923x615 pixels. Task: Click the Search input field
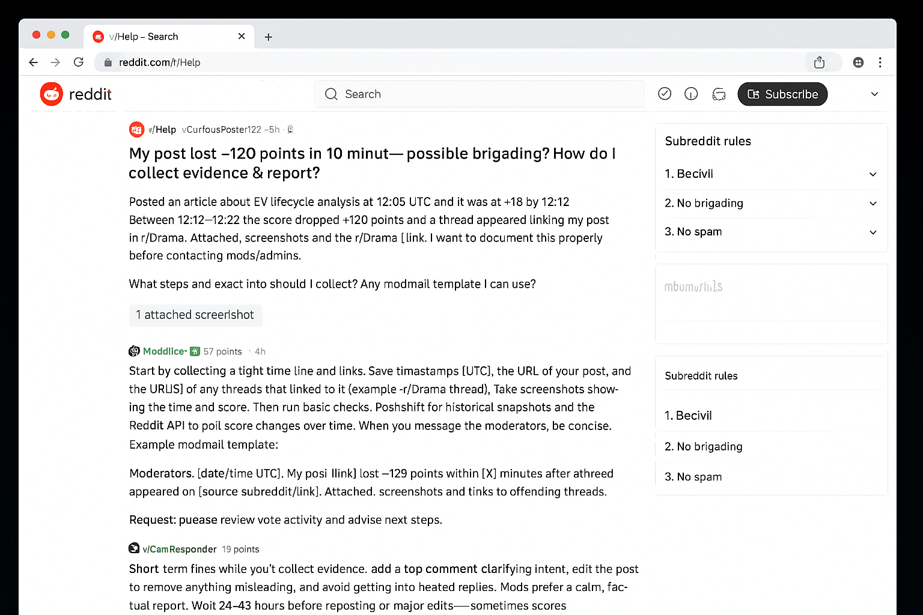[480, 94]
